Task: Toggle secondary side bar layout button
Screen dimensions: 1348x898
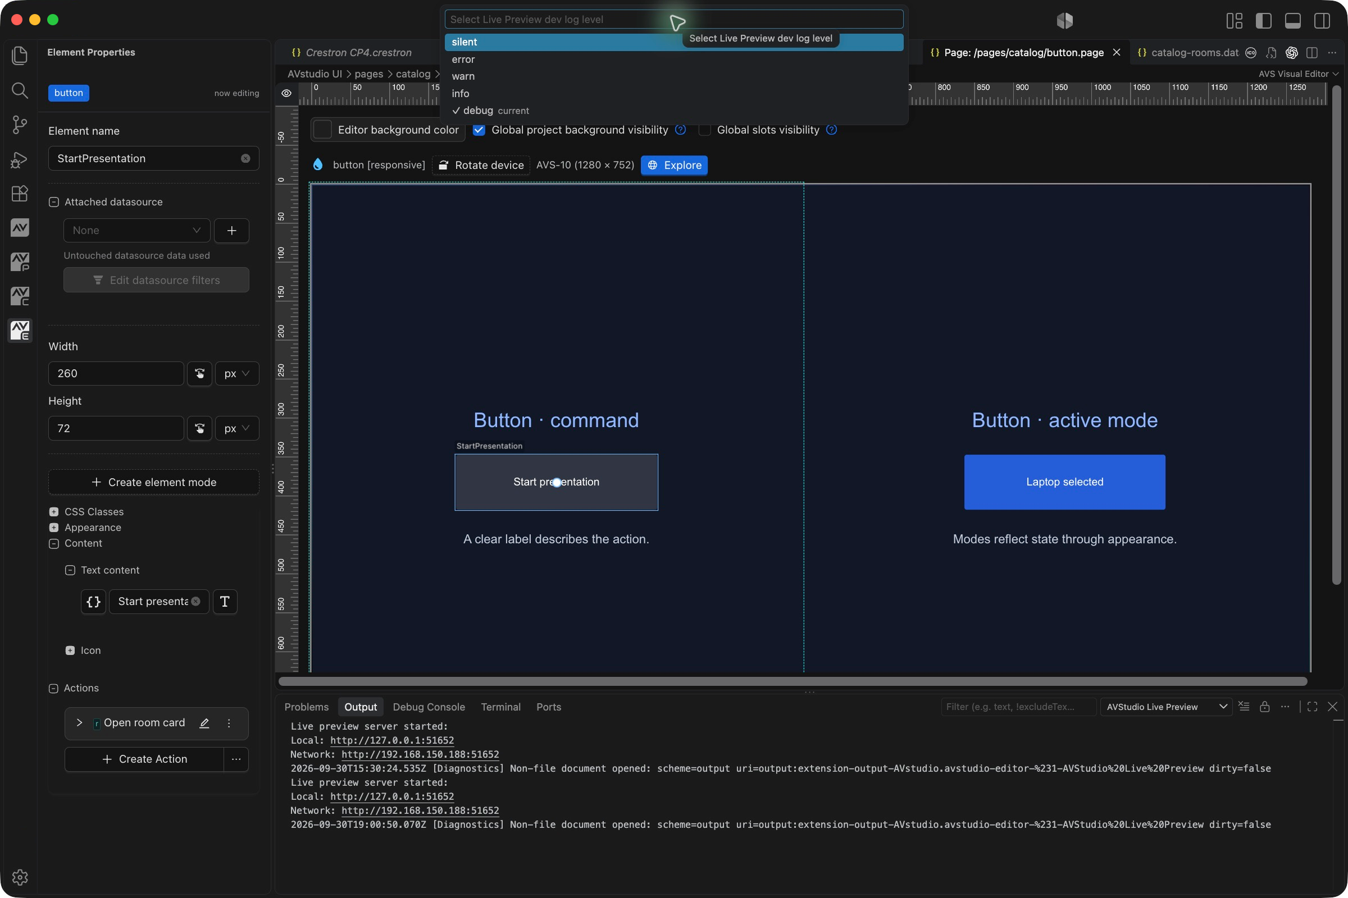Action: (x=1322, y=21)
